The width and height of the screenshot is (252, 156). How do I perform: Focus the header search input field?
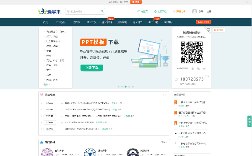click(83, 11)
